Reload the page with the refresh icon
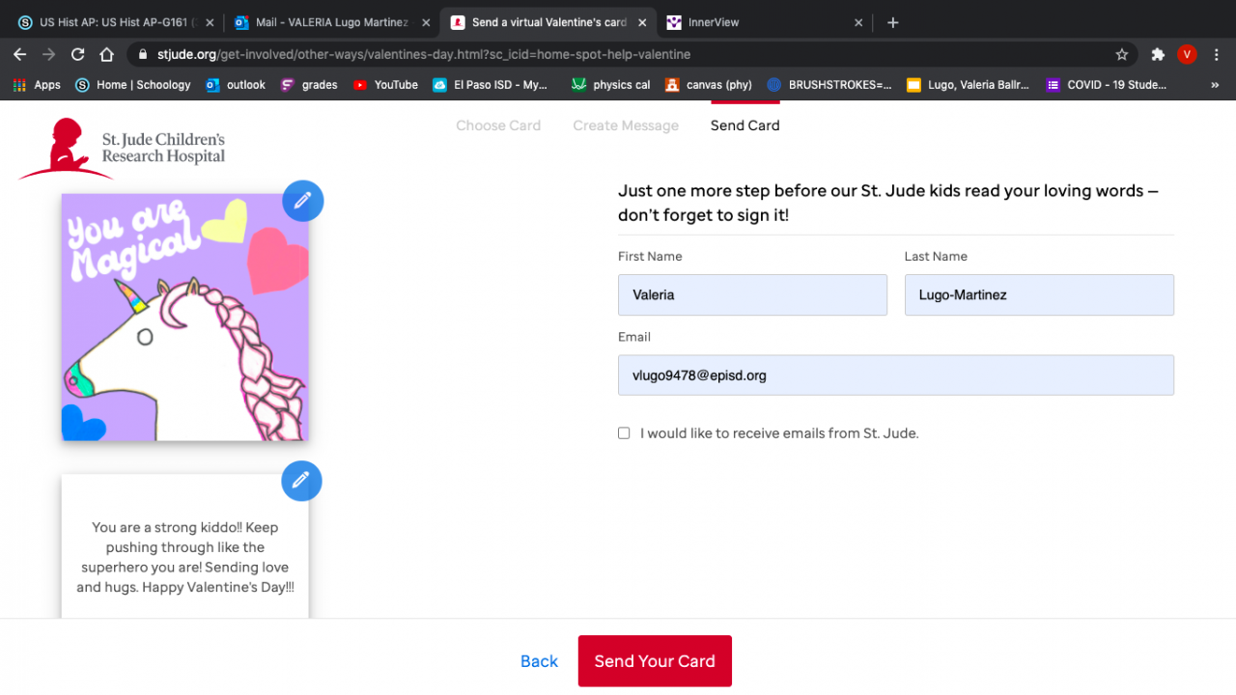This screenshot has width=1236, height=695. tap(78, 54)
